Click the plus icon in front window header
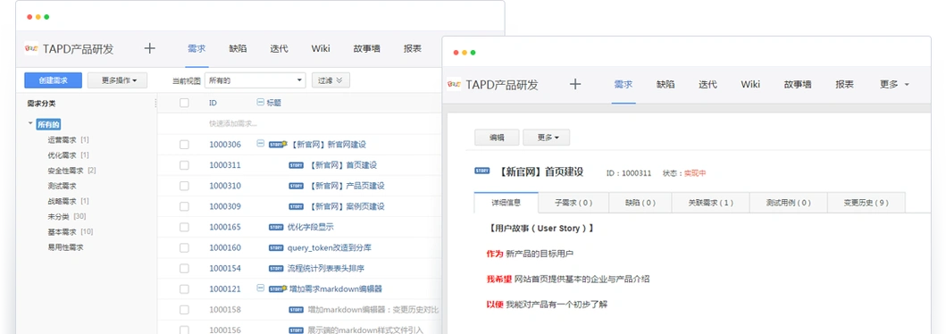Screen dimensions: 946x334 click(x=575, y=85)
